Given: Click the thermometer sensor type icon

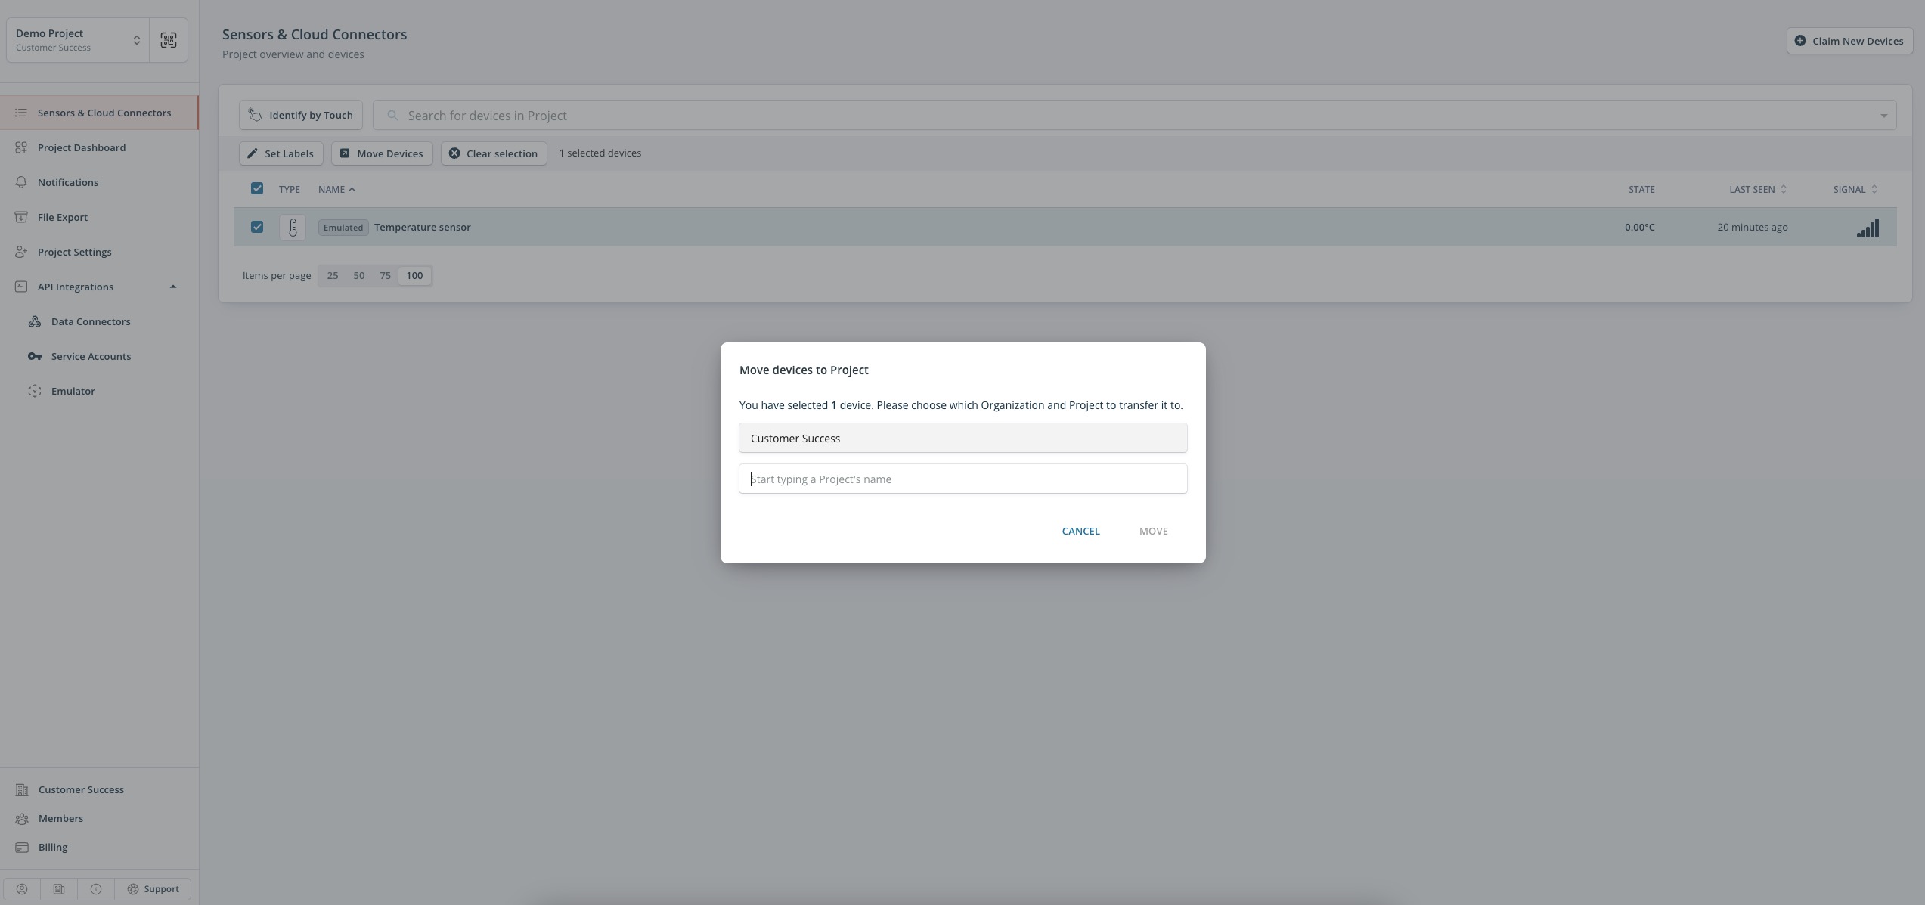Looking at the screenshot, I should coord(293,227).
